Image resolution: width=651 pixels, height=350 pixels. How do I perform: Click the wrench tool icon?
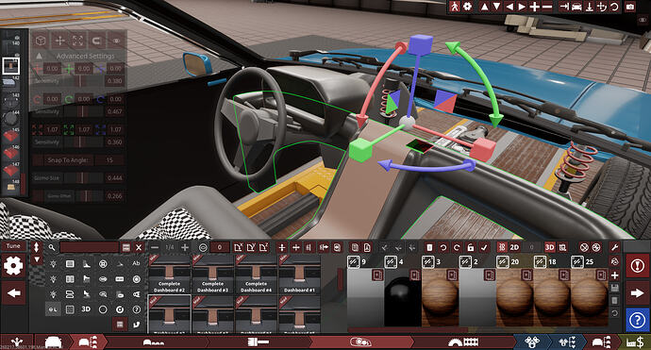[x=614, y=247]
